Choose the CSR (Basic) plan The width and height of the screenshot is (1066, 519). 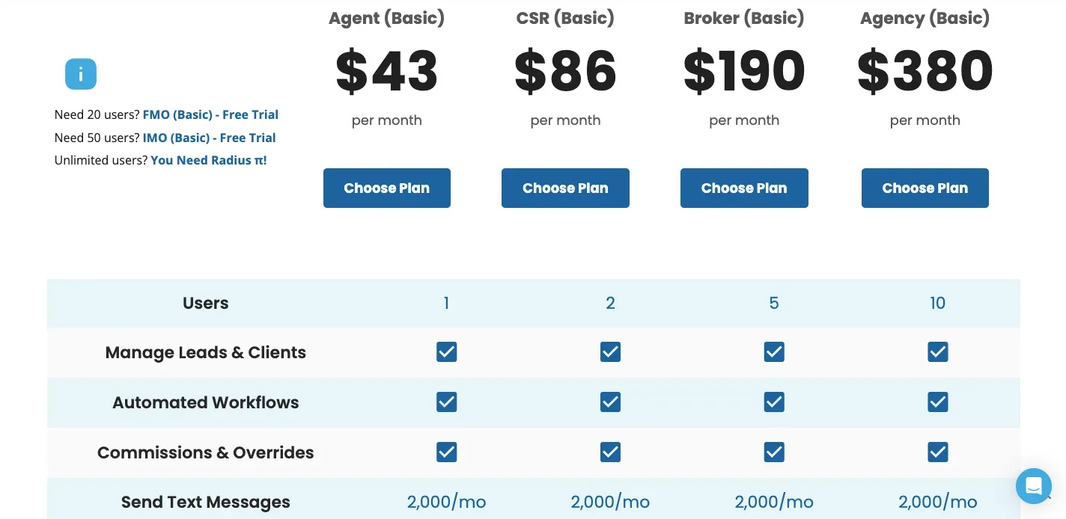(565, 188)
